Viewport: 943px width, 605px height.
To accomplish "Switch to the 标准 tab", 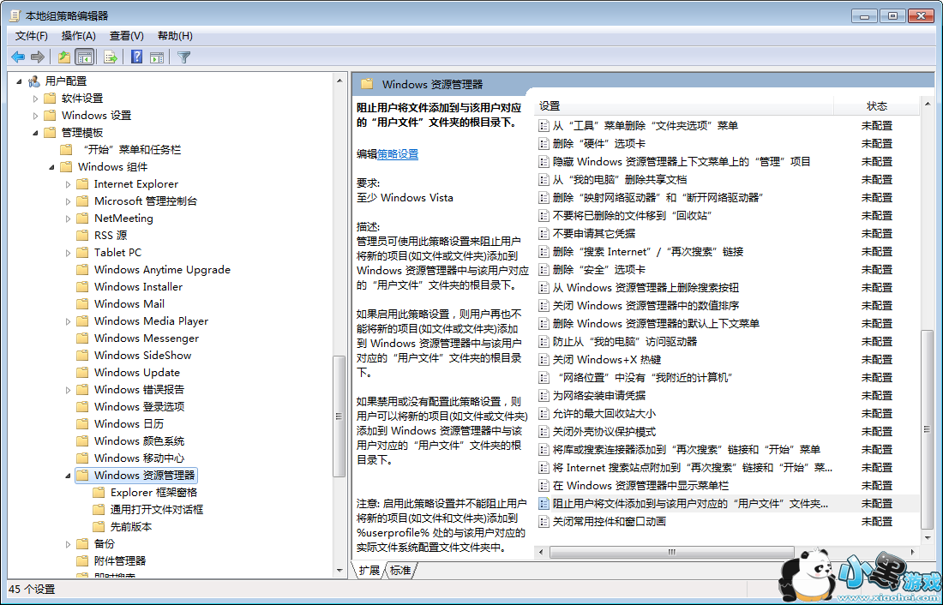I will [400, 571].
